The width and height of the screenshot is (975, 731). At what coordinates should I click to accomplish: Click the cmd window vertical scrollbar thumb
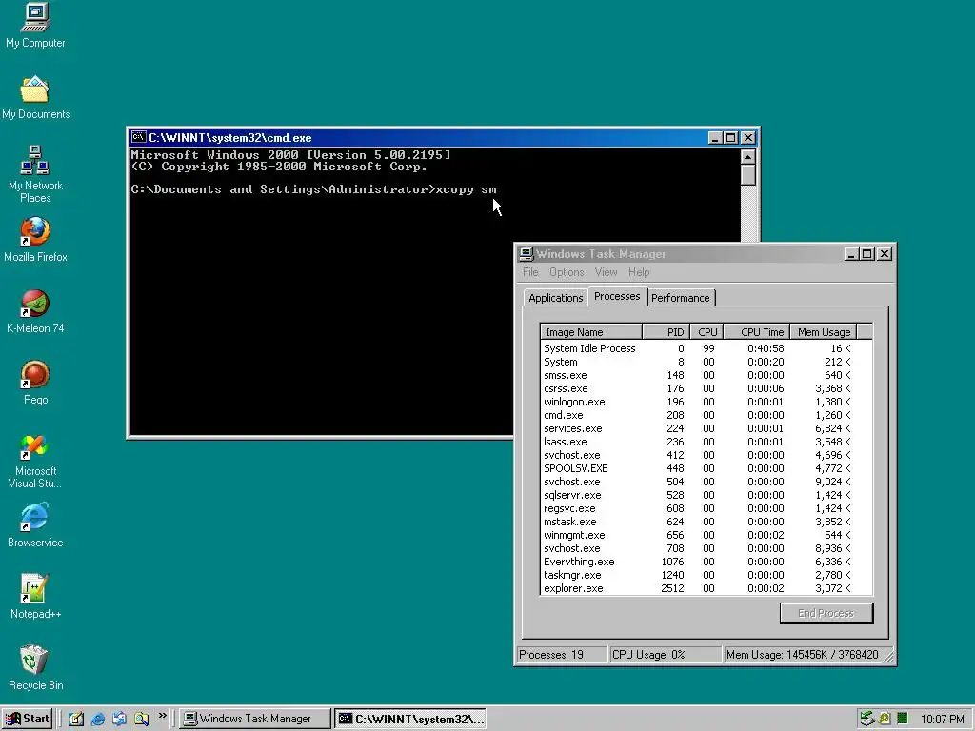pos(748,175)
